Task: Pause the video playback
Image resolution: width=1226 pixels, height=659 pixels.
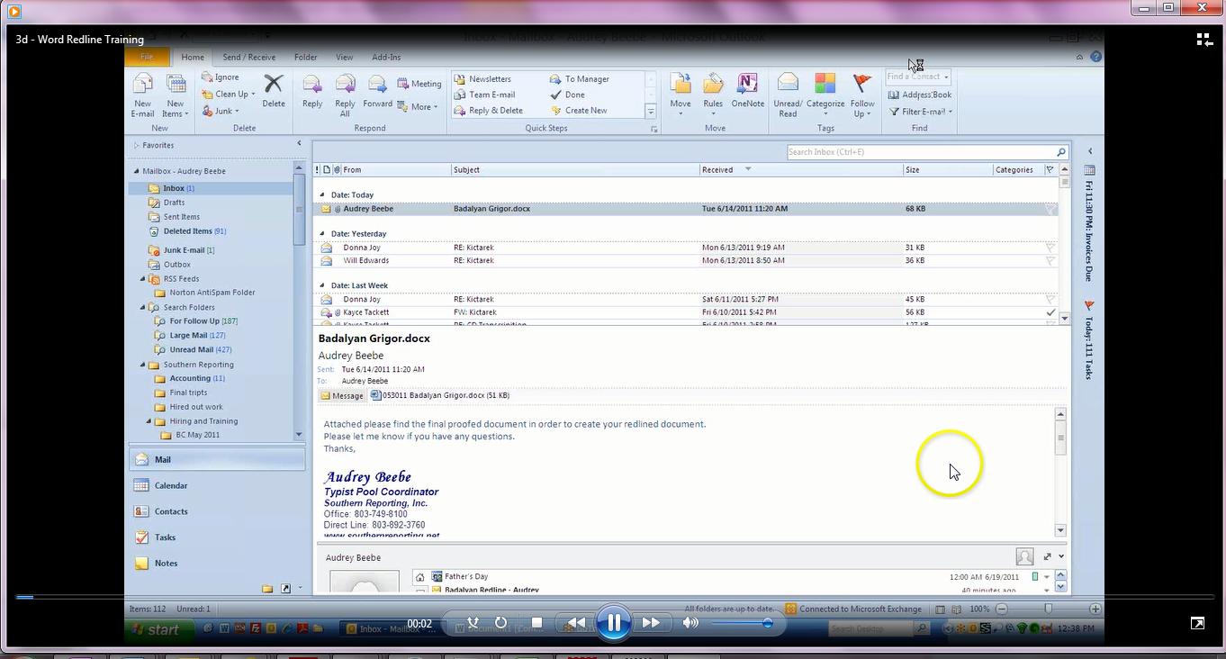Action: (x=614, y=622)
